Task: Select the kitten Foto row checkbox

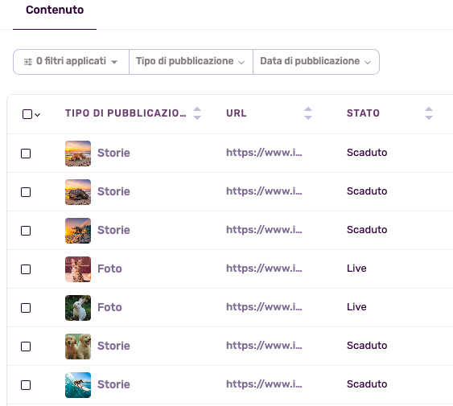Action: [26, 269]
